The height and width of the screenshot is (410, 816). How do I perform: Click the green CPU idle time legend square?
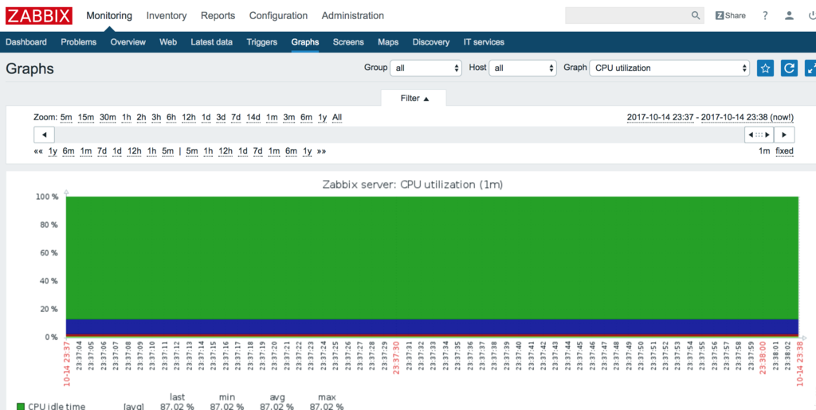(21, 406)
